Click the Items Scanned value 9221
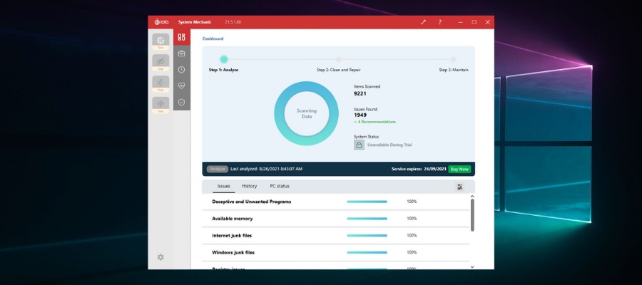642x285 pixels. tap(360, 93)
